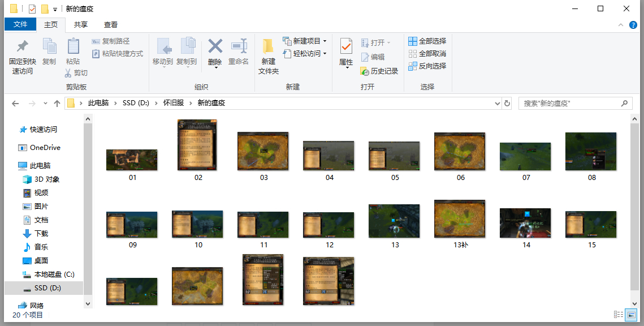644x326 pixels.
Task: Click the file list scroll down arrow
Action: 634,303
